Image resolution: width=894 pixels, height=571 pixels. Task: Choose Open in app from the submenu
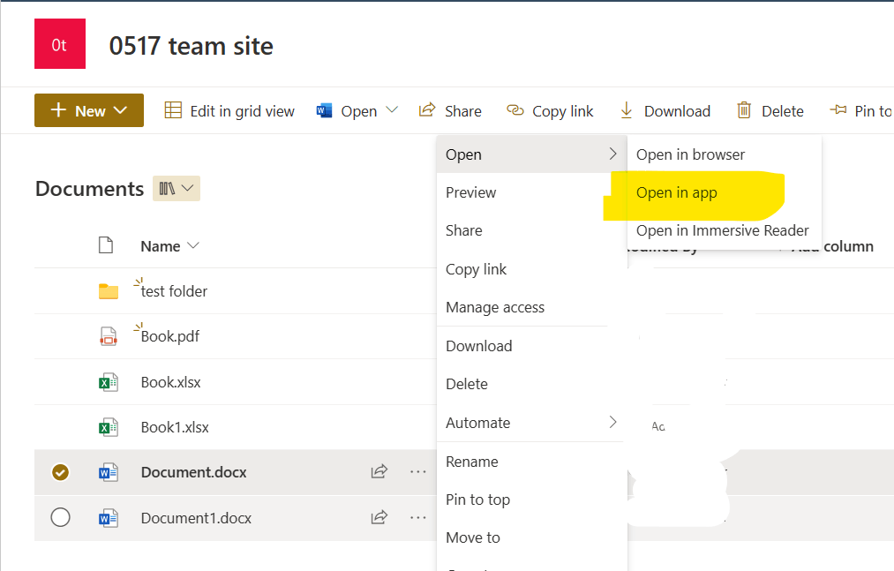tap(676, 192)
